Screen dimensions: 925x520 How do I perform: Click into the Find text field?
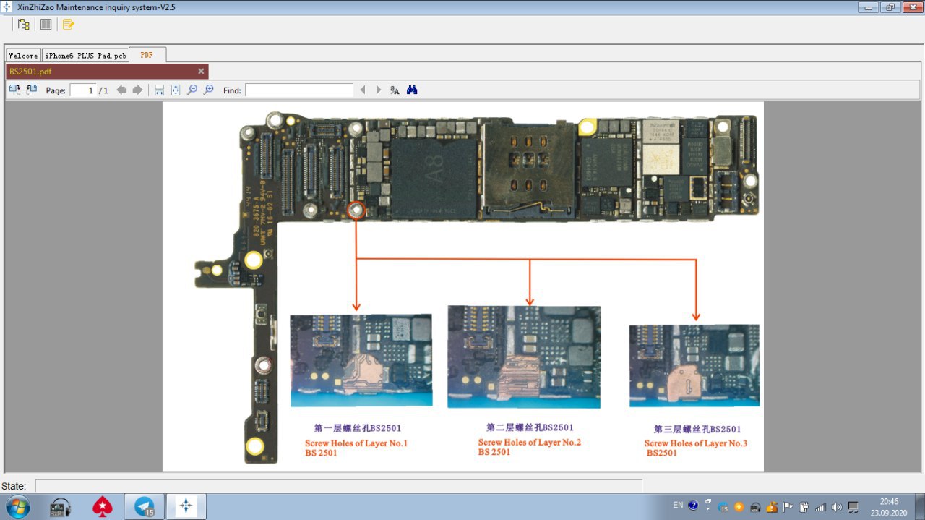point(299,90)
